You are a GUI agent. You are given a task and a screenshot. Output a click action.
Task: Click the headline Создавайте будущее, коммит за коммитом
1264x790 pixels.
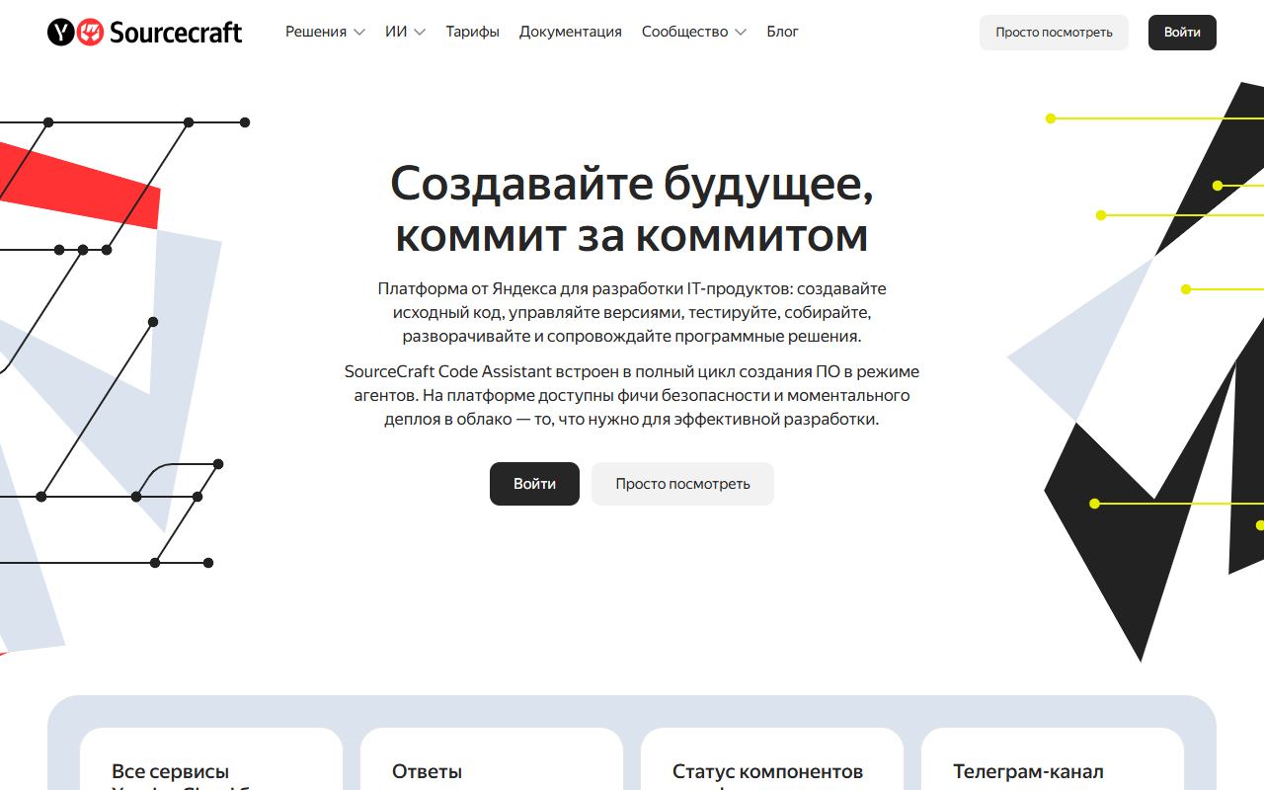coord(632,208)
